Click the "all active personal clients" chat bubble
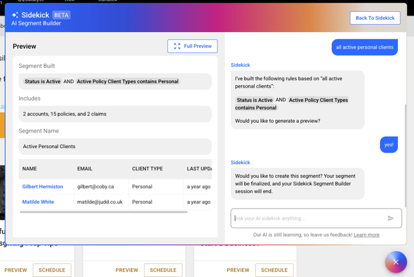414x277 pixels. click(x=365, y=48)
